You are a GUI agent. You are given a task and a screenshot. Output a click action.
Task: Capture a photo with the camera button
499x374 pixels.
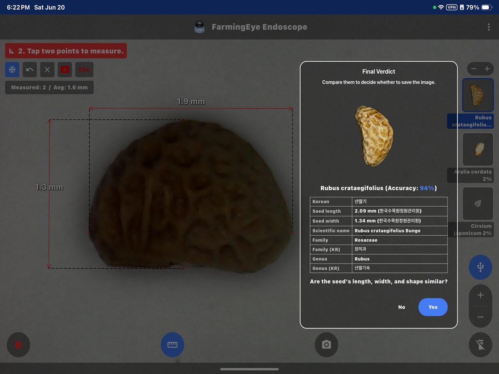pos(326,345)
